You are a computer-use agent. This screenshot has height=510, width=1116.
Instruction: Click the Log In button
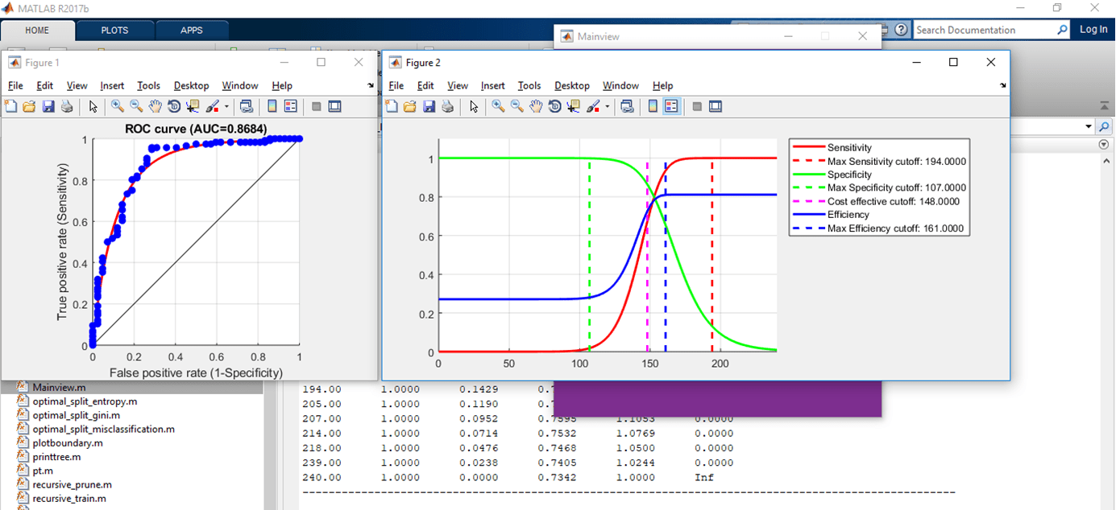(x=1093, y=29)
